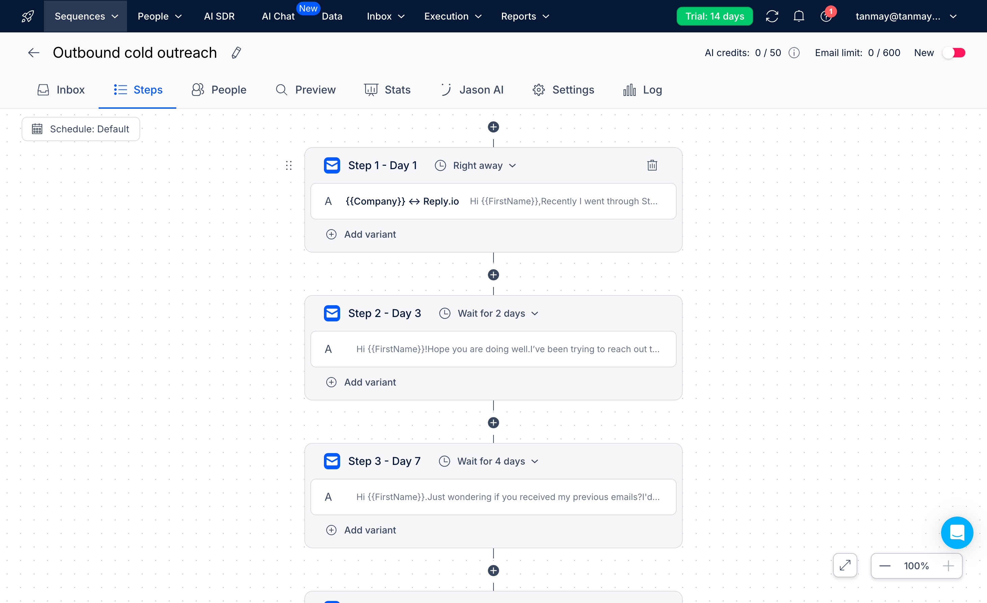Click the sync refresh icon in header
The width and height of the screenshot is (987, 603).
772,17
